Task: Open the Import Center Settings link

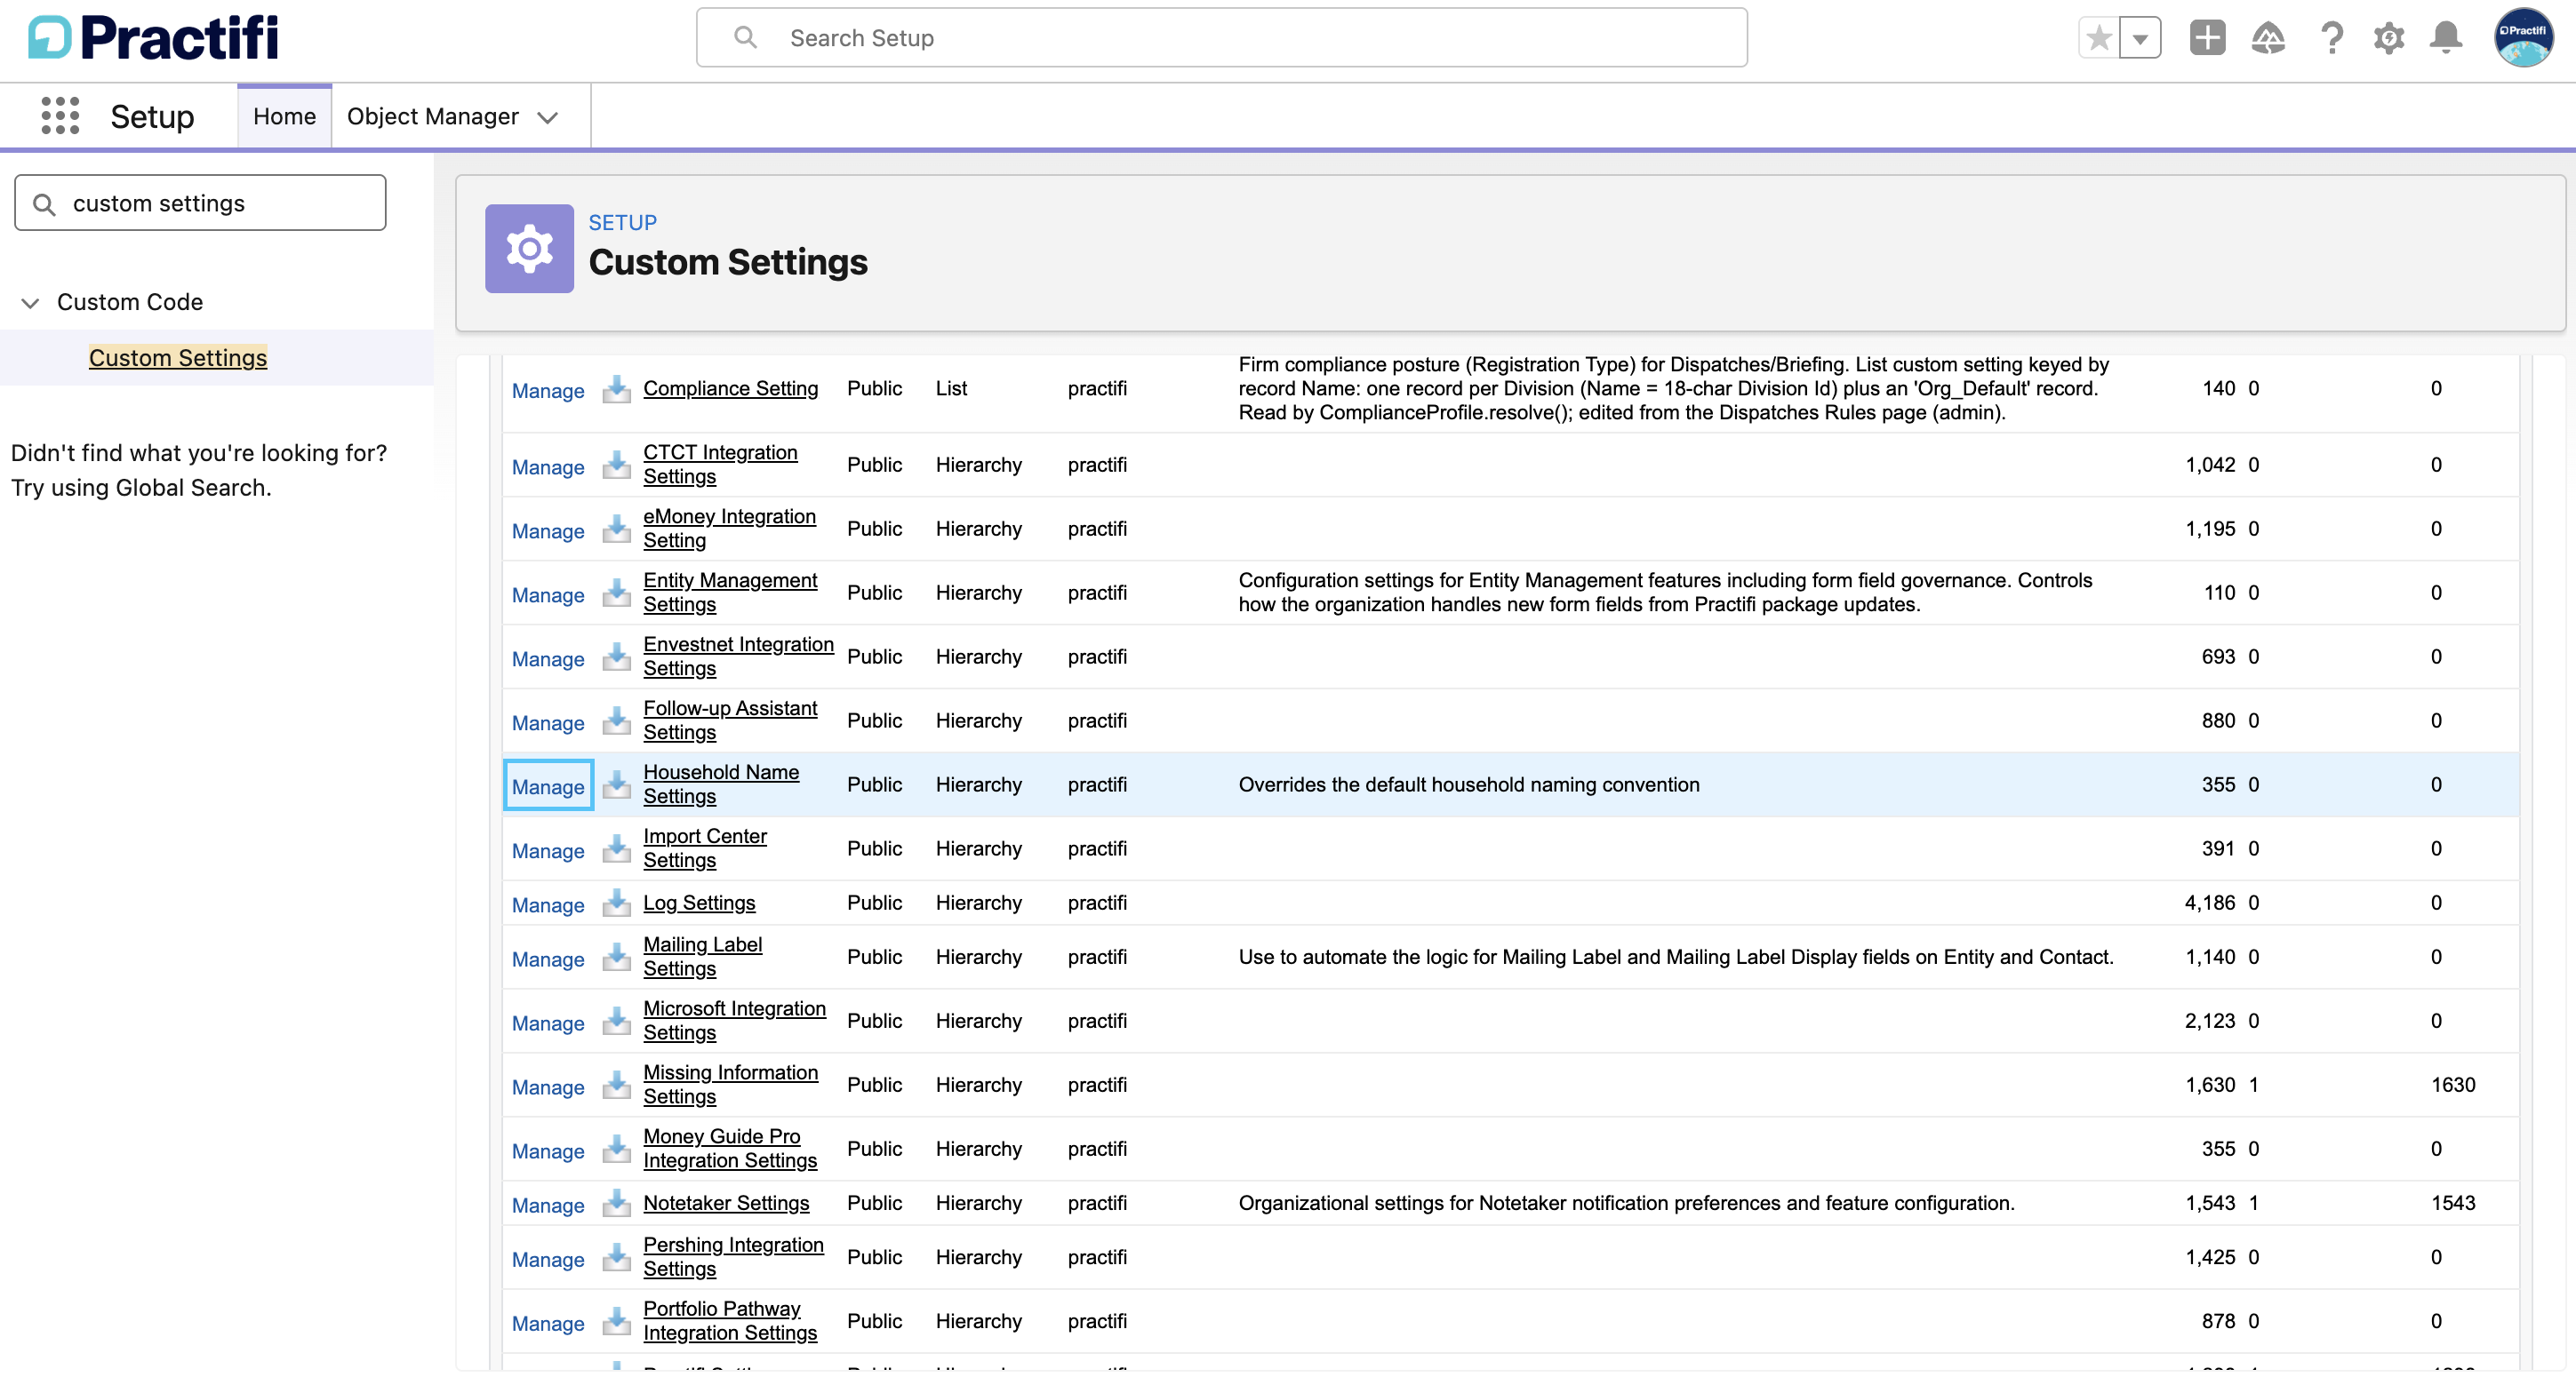Action: pyautogui.click(x=705, y=848)
